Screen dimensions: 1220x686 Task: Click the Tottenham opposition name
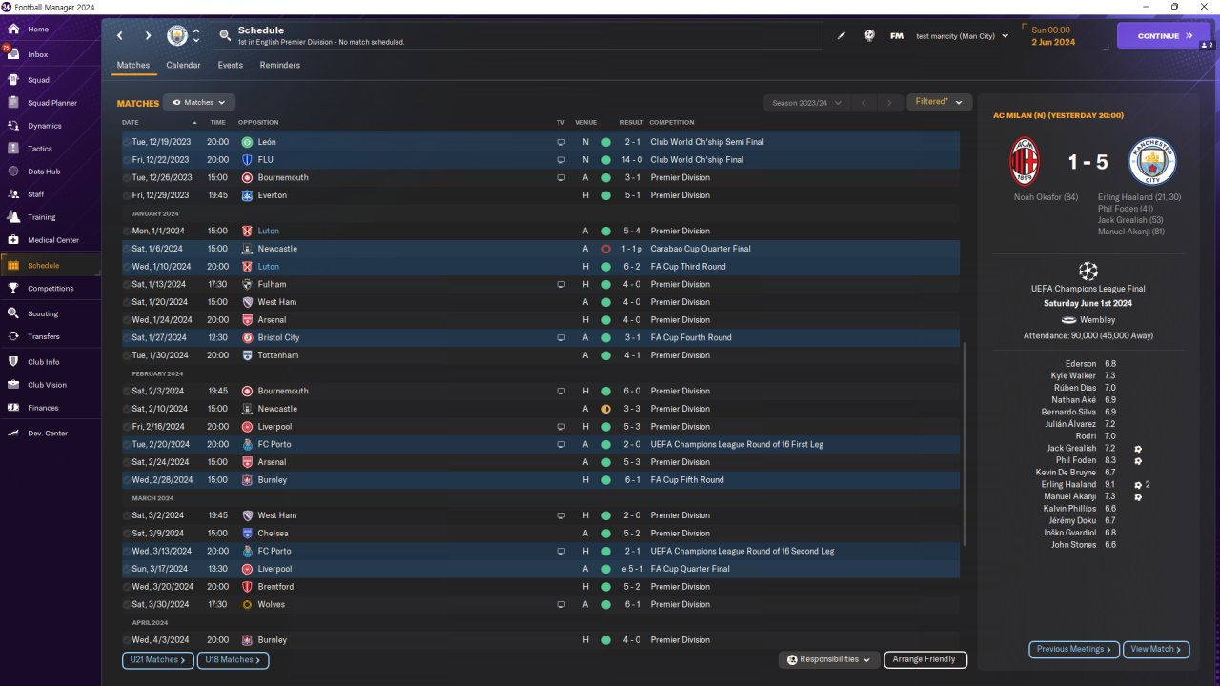[278, 355]
